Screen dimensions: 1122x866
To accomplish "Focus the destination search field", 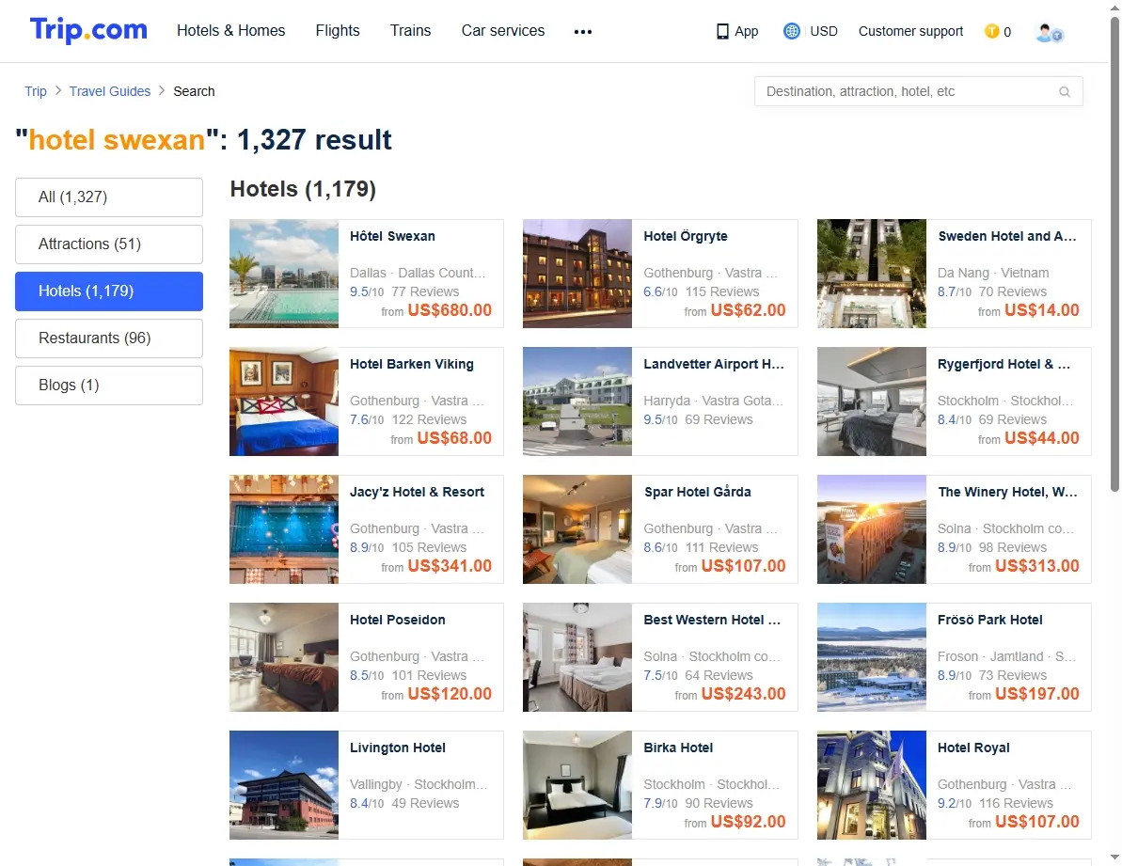I will (918, 91).
